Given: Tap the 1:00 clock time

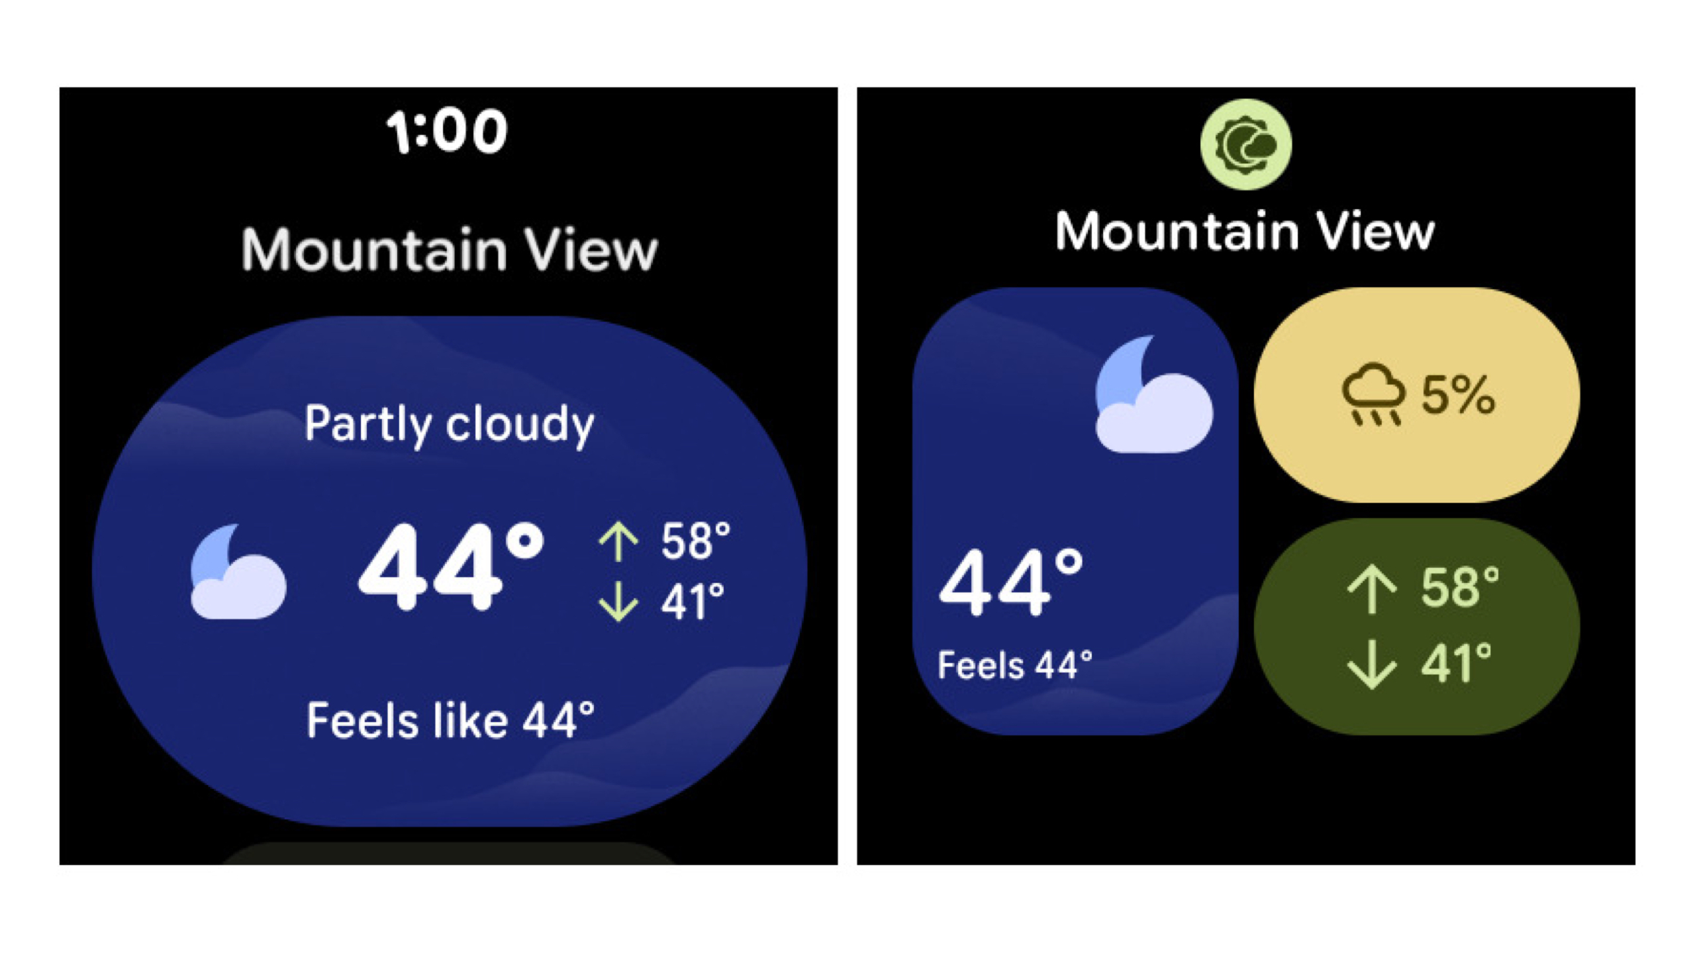Looking at the screenshot, I should click(x=448, y=132).
